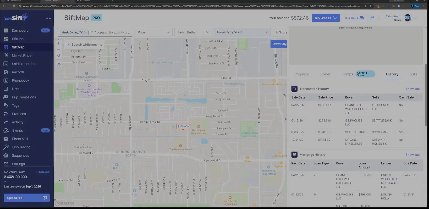Click the UPGRADE link in the sidebar

point(43,172)
